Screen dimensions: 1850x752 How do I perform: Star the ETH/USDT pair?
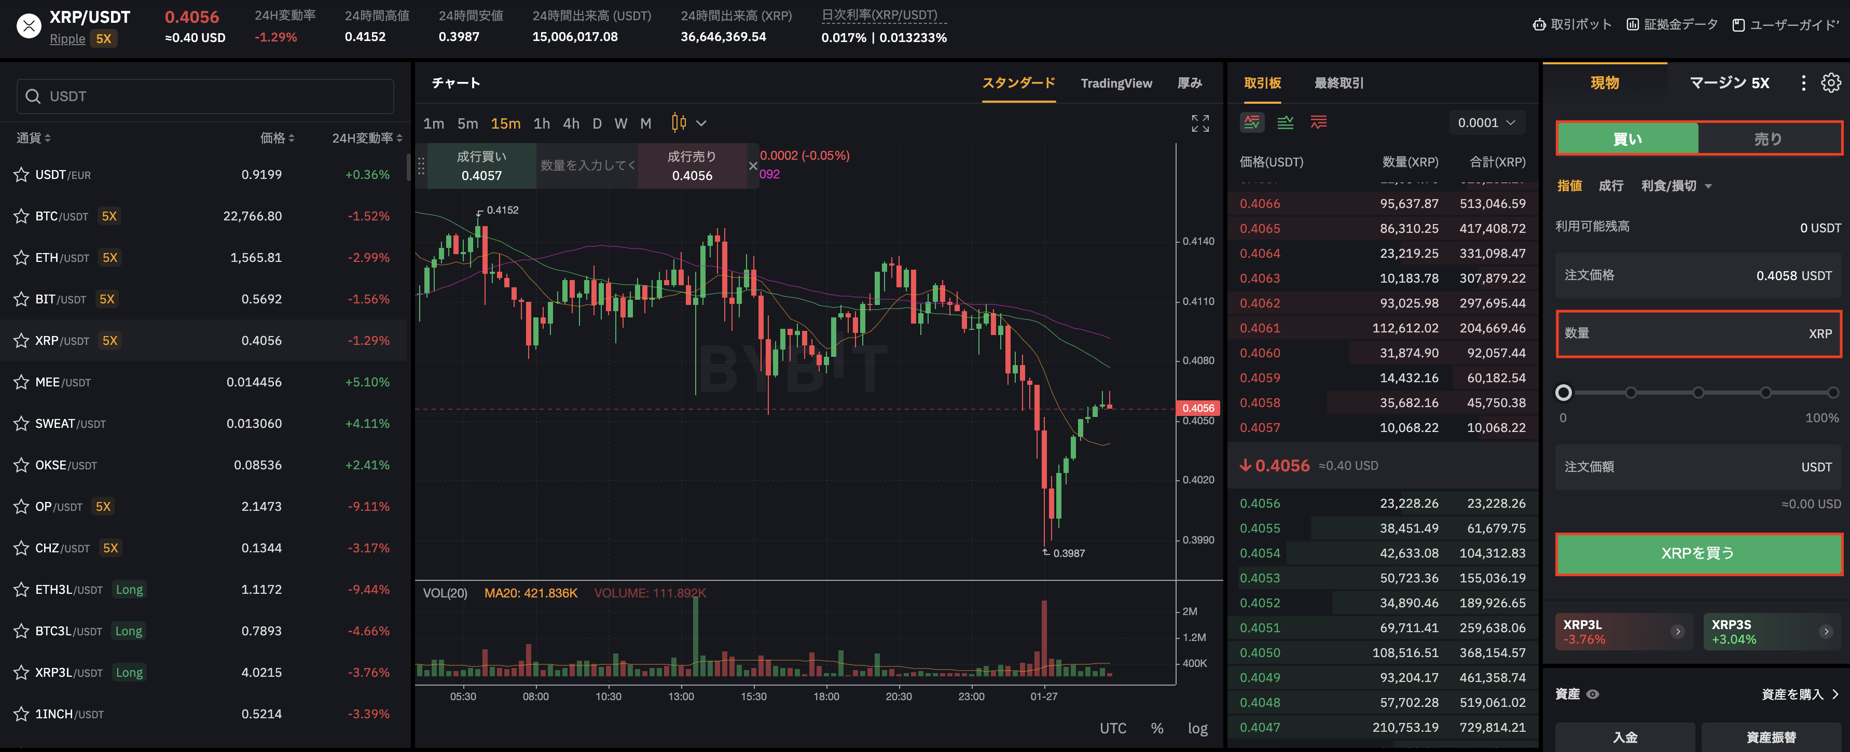coord(22,257)
